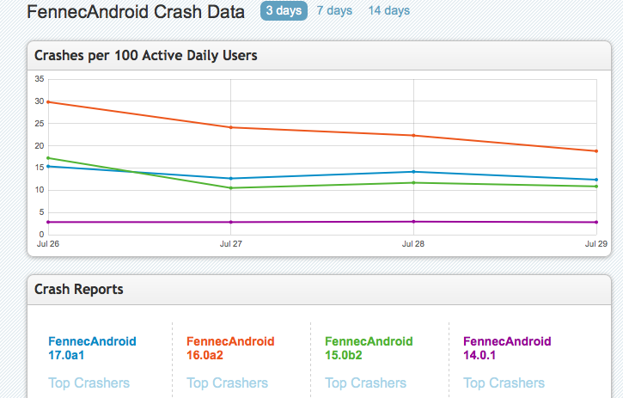Show 14 days of crash data
The width and height of the screenshot is (623, 398).
point(389,11)
